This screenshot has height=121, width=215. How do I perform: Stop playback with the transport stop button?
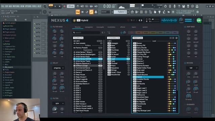tap(59, 6)
